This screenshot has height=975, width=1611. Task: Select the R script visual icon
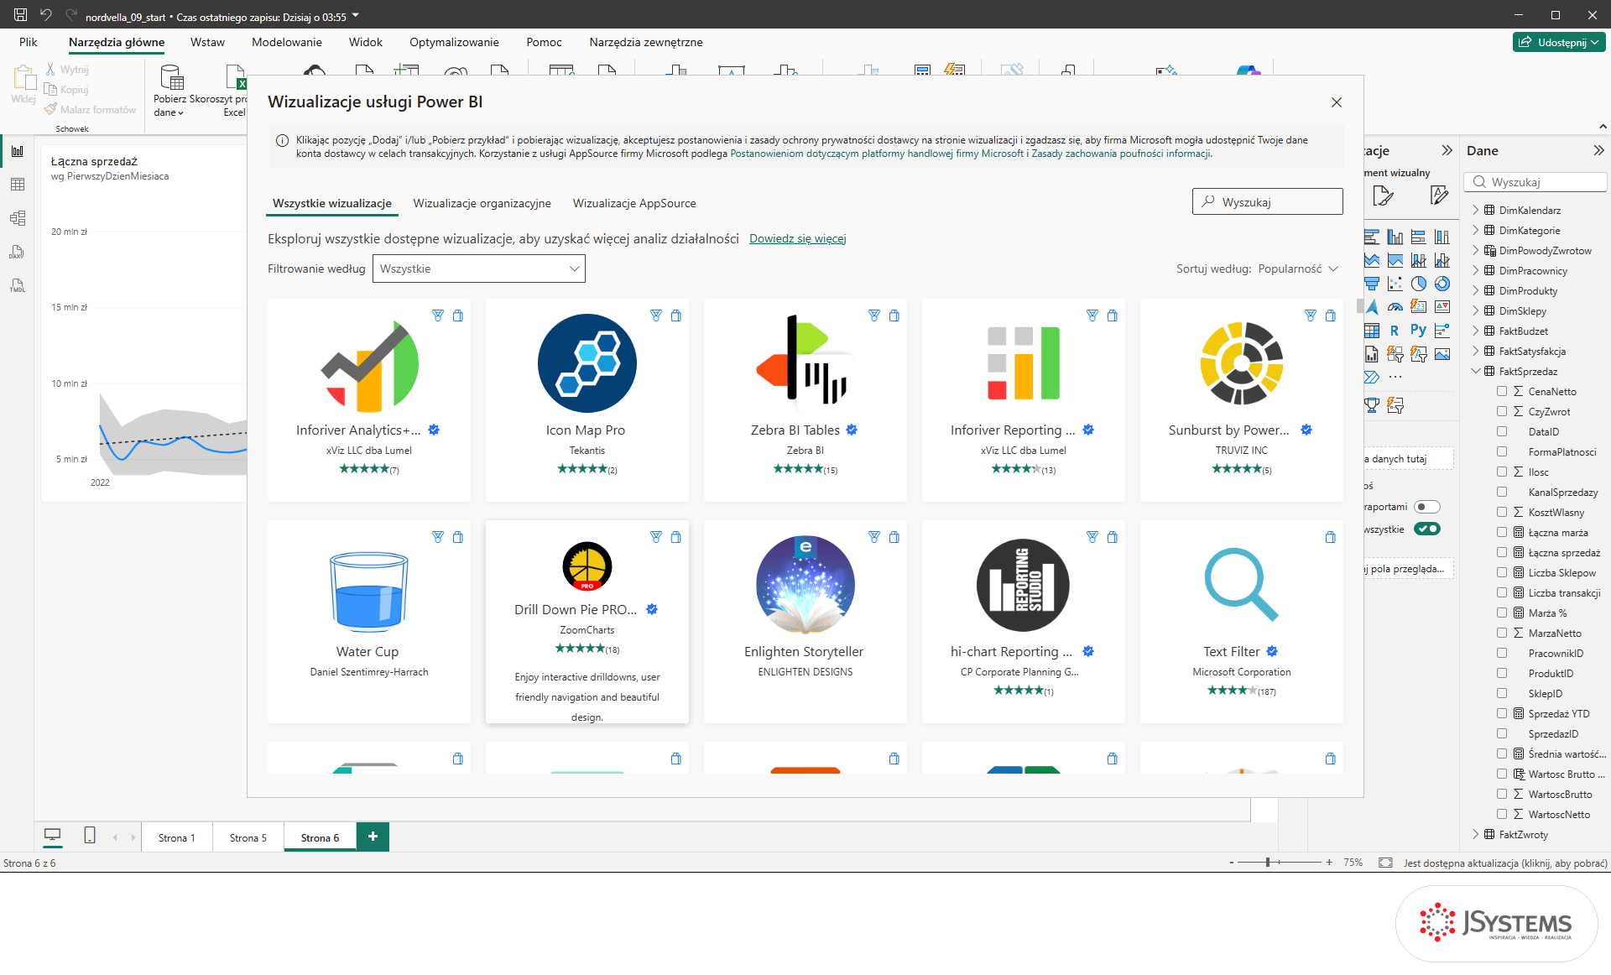tap(1395, 331)
